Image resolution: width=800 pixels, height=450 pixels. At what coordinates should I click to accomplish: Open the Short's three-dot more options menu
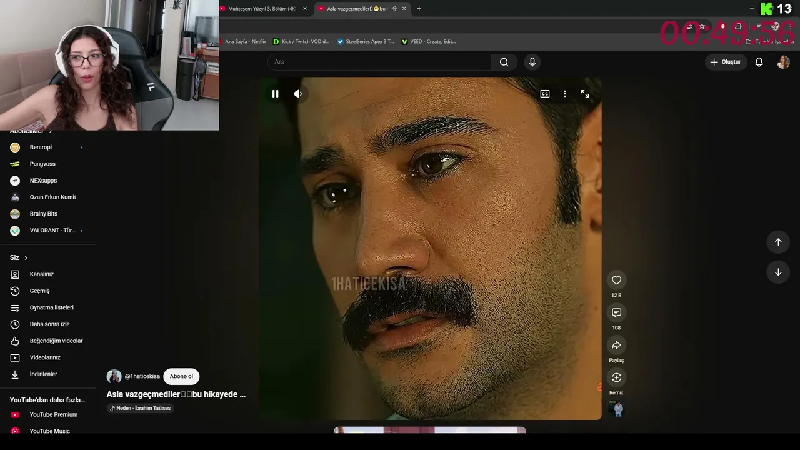coord(565,94)
